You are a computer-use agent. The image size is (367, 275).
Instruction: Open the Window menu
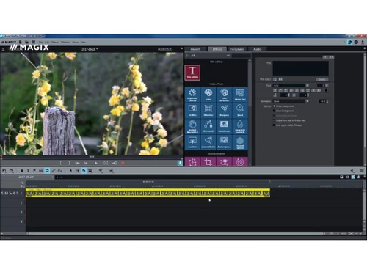click(65, 43)
